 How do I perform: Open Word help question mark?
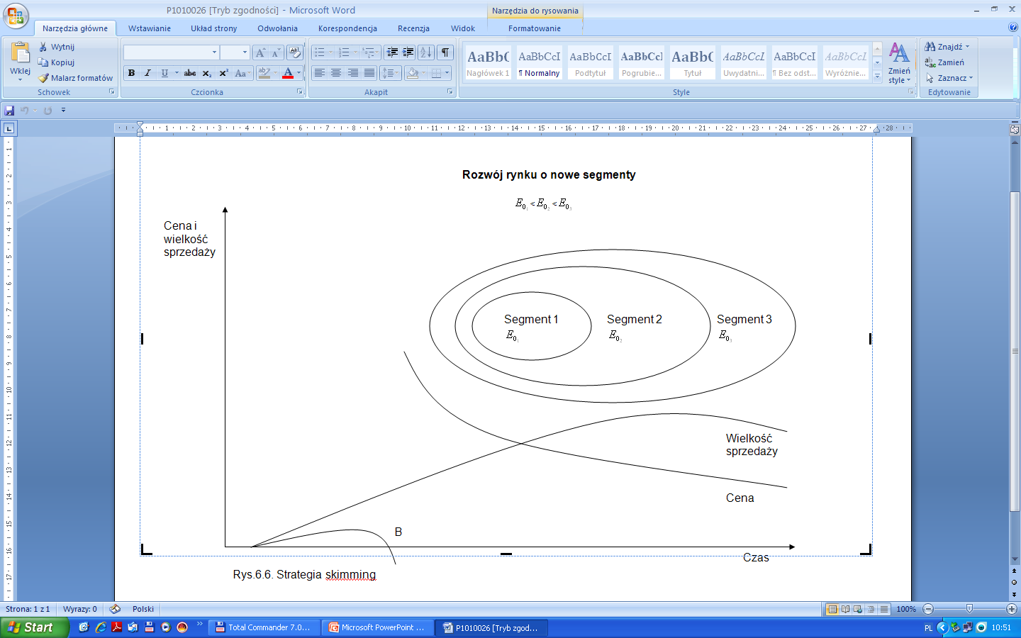click(1012, 28)
